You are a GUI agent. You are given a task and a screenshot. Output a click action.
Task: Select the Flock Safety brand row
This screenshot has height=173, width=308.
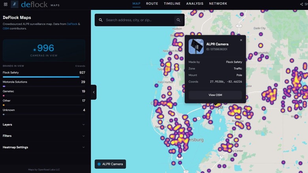(44, 74)
